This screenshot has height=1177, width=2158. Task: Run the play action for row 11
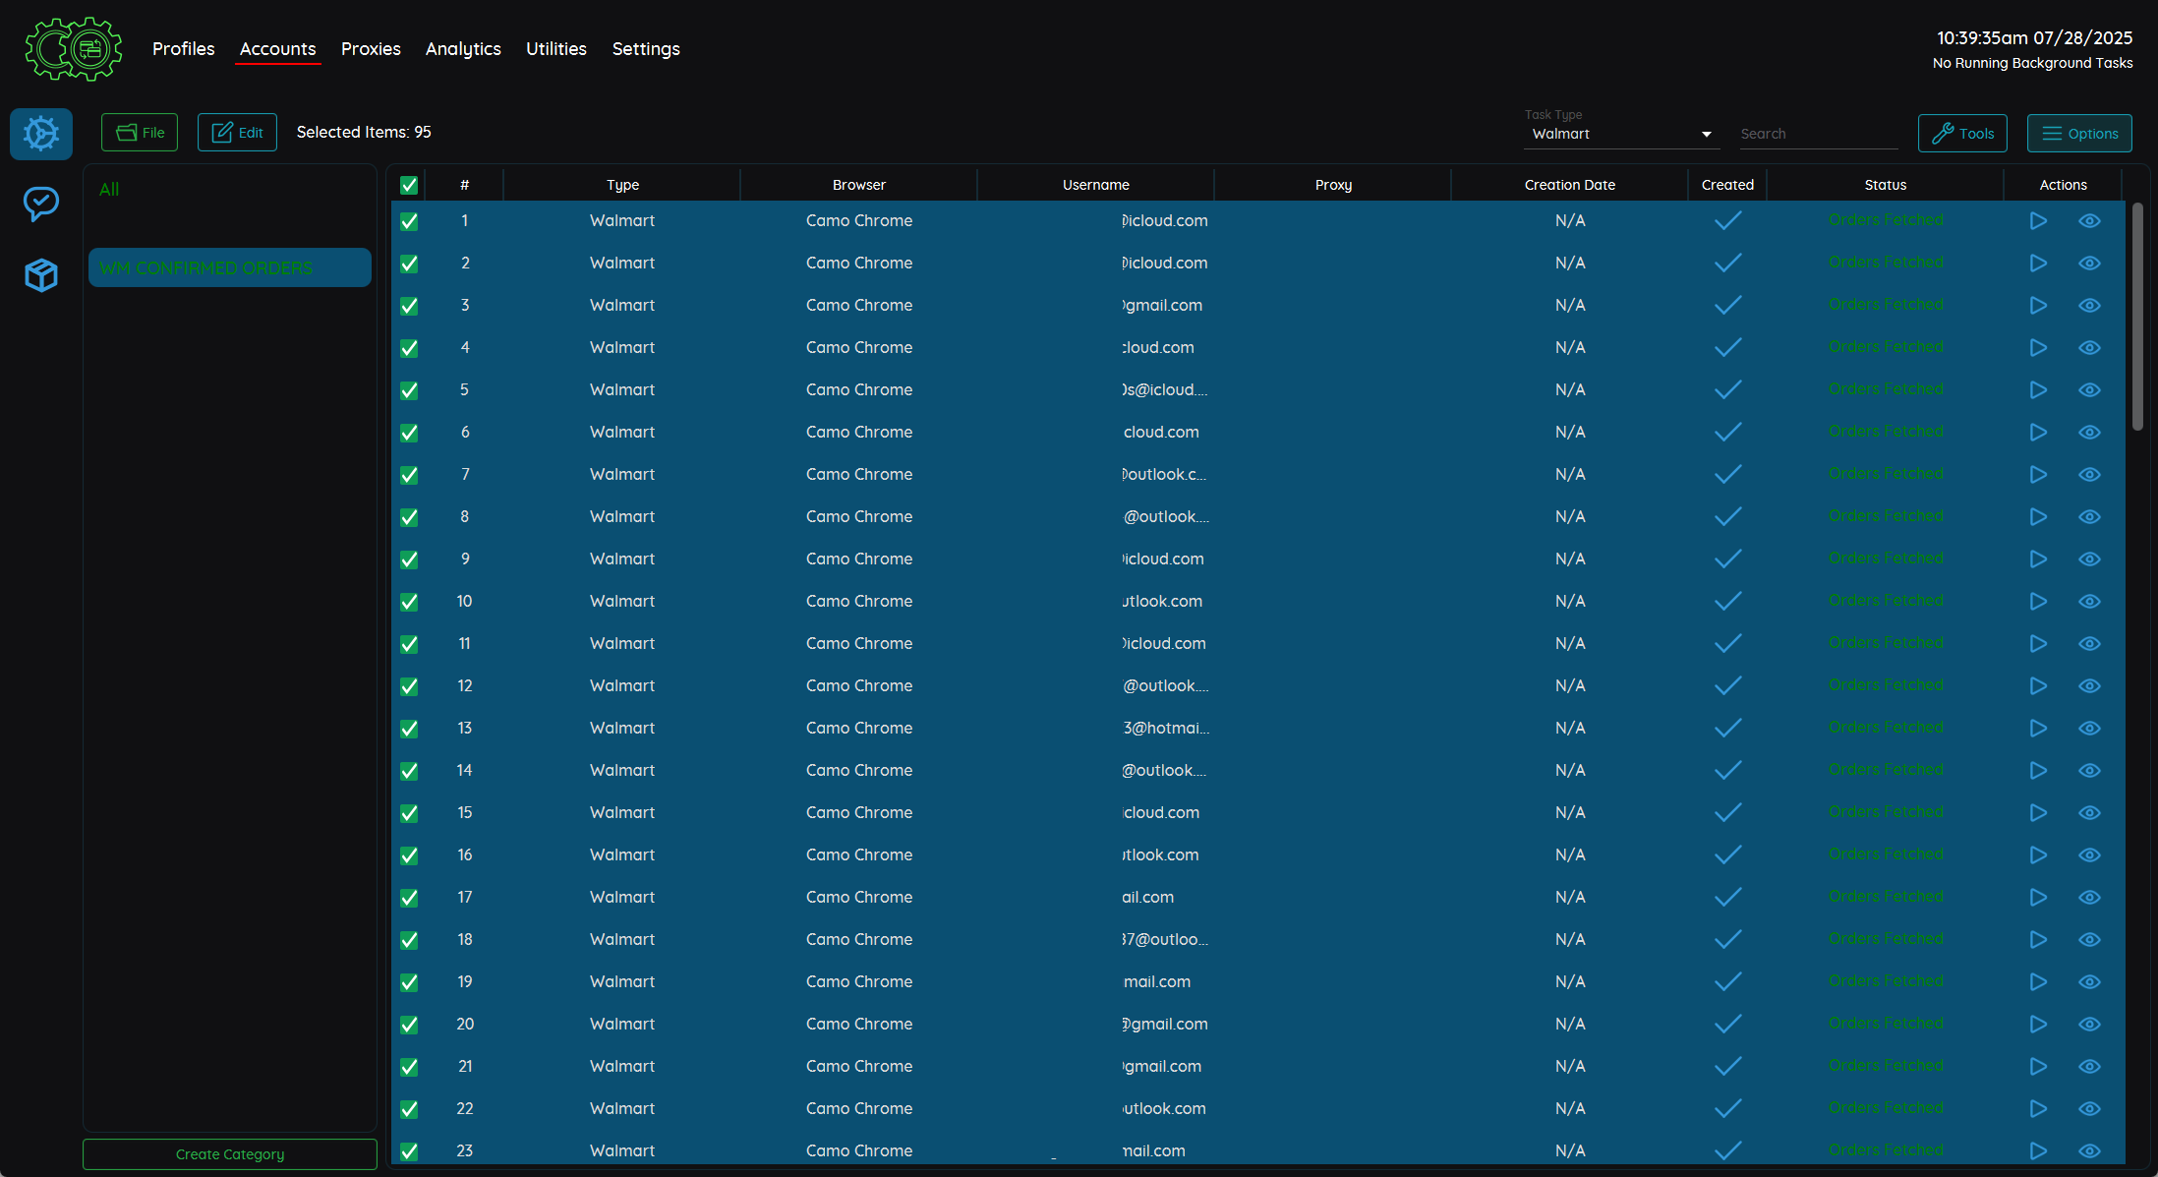tap(2038, 644)
